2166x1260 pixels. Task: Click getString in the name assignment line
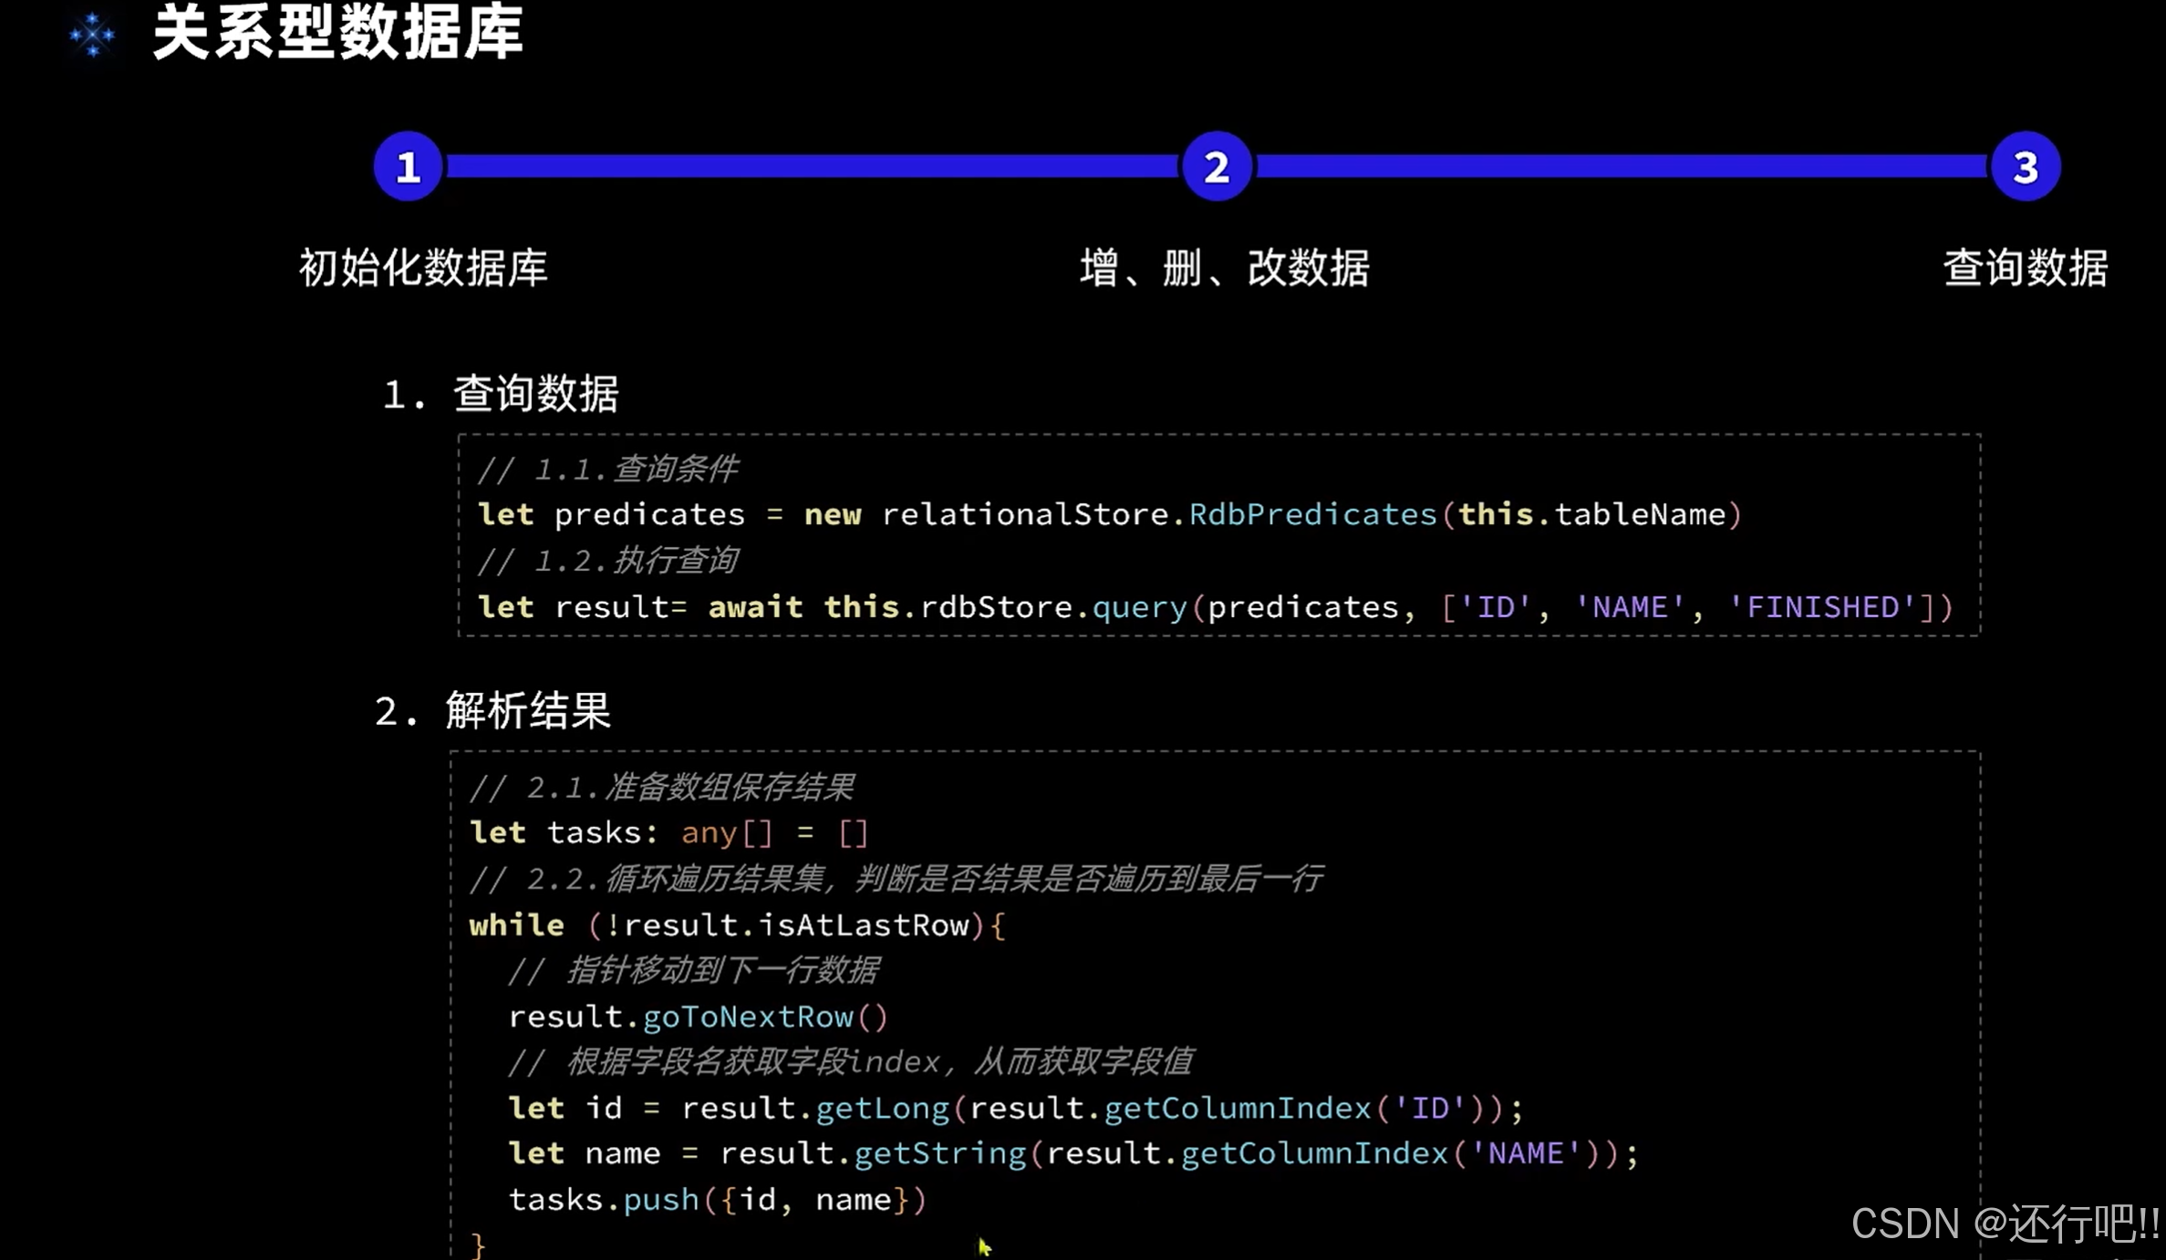click(939, 1153)
